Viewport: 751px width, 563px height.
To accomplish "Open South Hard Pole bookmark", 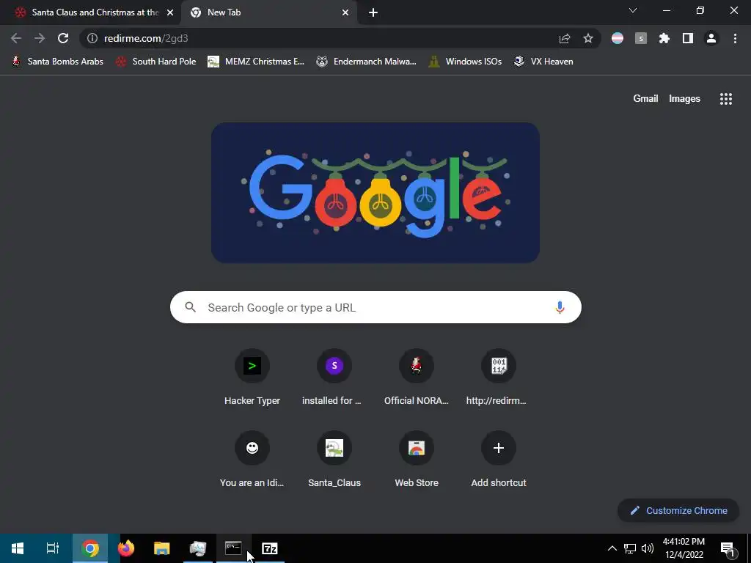I will tap(155, 62).
